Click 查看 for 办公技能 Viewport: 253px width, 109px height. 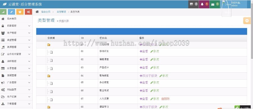pyautogui.click(x=144, y=82)
